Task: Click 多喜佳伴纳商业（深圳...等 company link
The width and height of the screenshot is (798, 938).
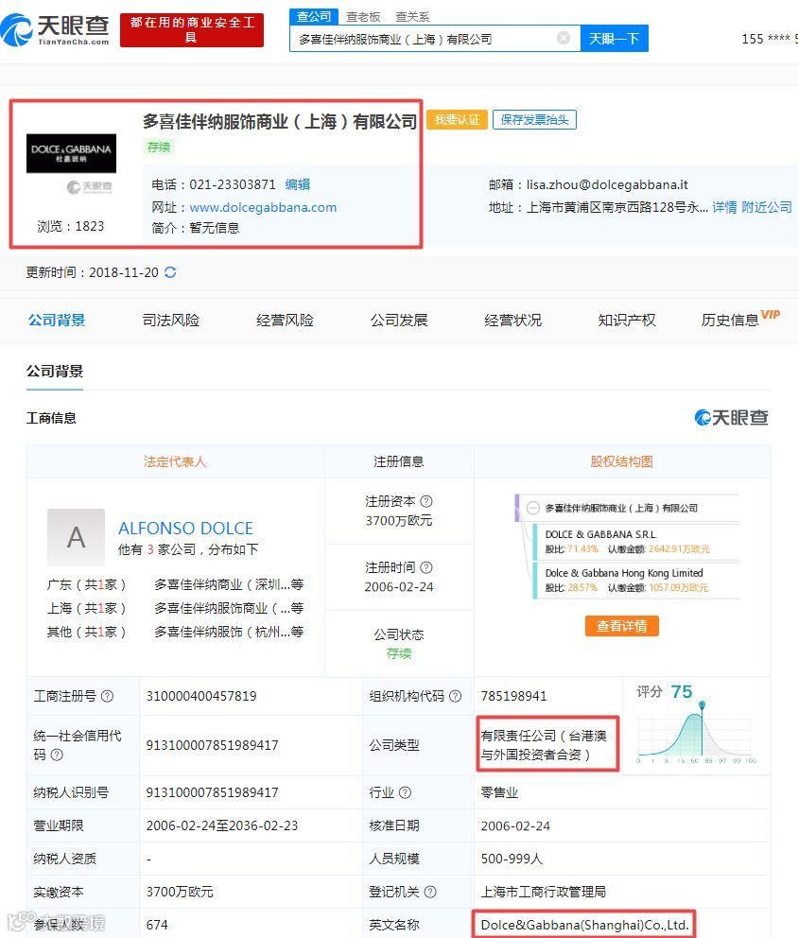Action: [x=229, y=584]
